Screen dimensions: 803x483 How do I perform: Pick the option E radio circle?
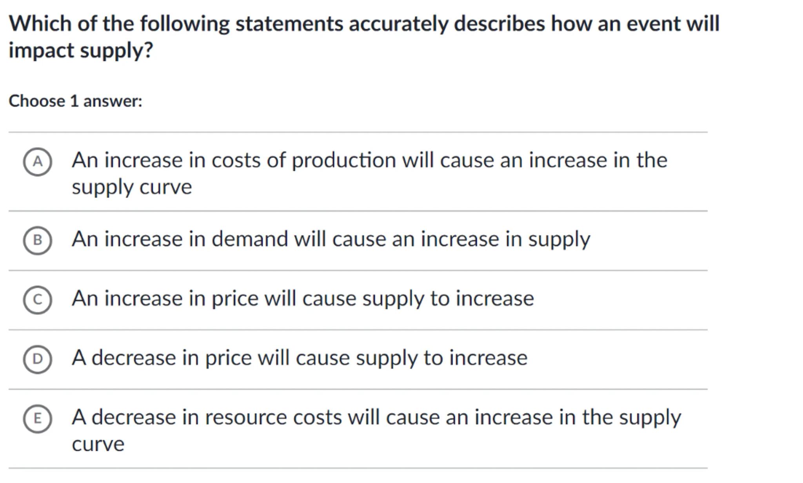pyautogui.click(x=37, y=419)
